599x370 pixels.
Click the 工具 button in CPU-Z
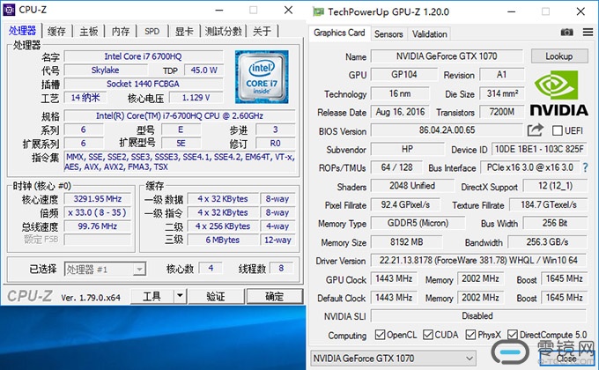[152, 296]
